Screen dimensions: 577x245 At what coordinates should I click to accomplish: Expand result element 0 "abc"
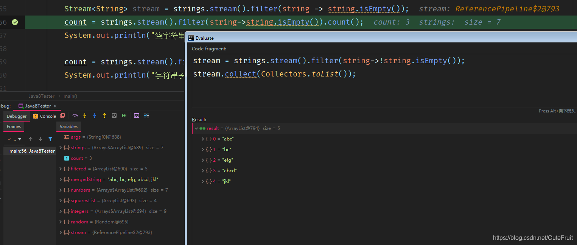click(203, 139)
